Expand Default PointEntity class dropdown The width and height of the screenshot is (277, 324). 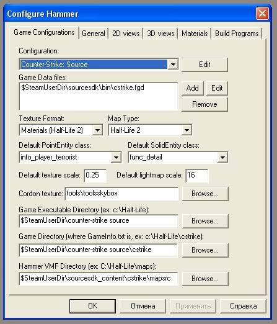click(116, 158)
